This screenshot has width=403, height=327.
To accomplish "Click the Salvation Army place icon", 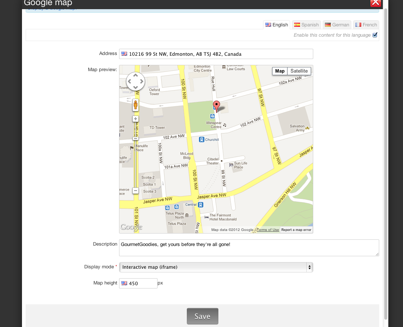I will [x=307, y=128].
